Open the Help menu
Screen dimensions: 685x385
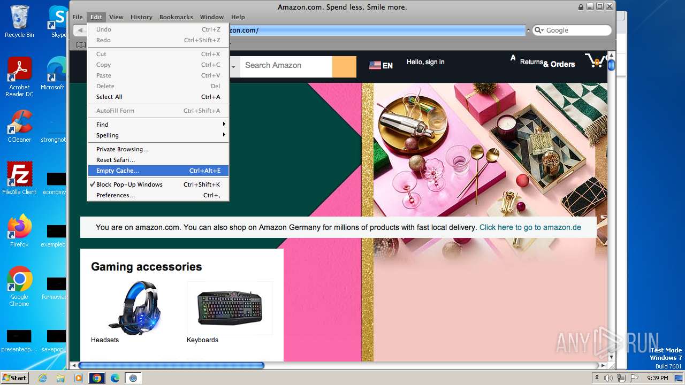(x=238, y=17)
